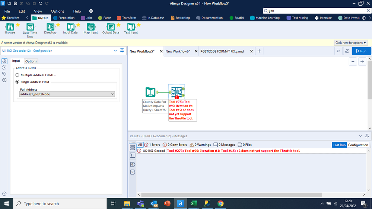Open the File menu
The image size is (372, 209).
[7, 11]
